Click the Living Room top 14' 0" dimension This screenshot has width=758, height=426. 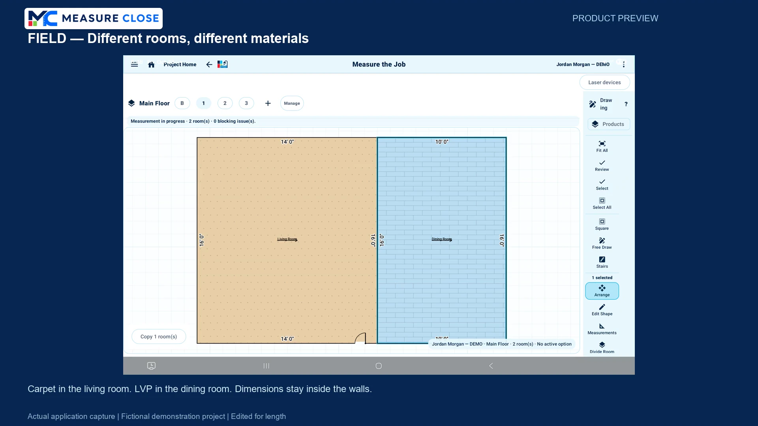(x=287, y=142)
